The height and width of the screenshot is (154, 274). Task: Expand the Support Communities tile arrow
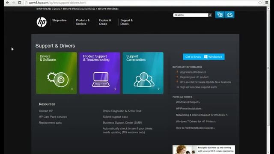(158, 89)
